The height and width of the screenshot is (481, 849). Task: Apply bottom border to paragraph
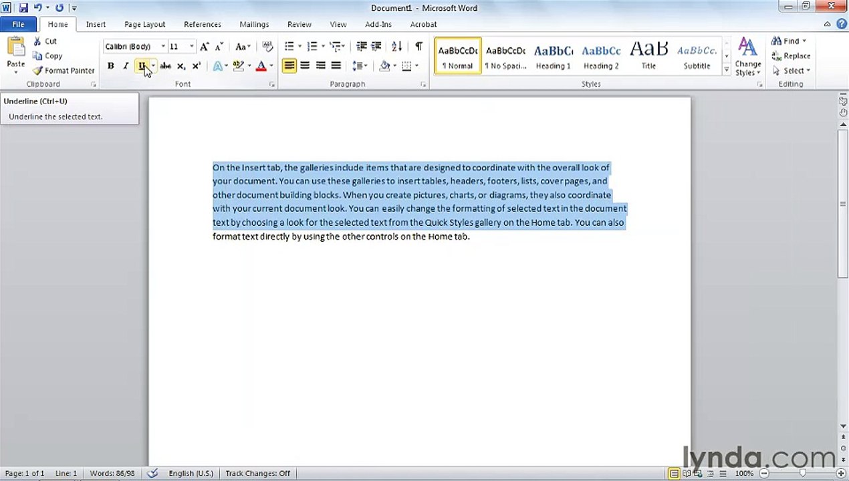click(x=406, y=65)
